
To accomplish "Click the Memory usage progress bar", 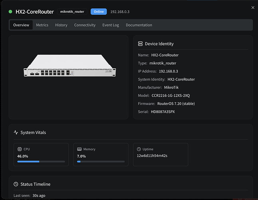I will coord(101,162).
